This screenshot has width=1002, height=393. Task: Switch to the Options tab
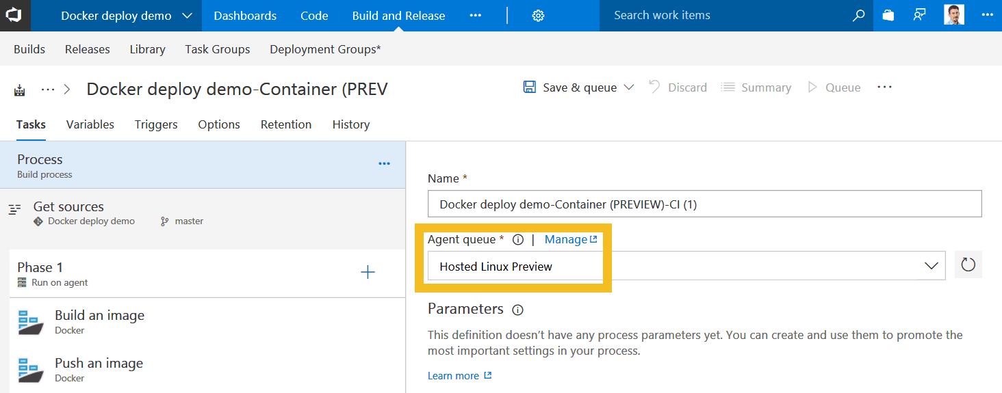pyautogui.click(x=219, y=124)
